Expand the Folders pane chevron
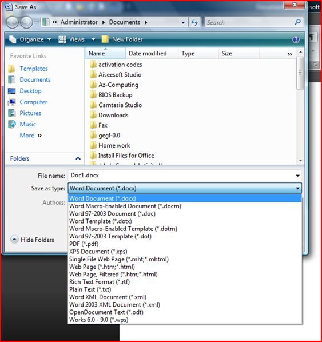This screenshot has width=322, height=342. (x=78, y=158)
